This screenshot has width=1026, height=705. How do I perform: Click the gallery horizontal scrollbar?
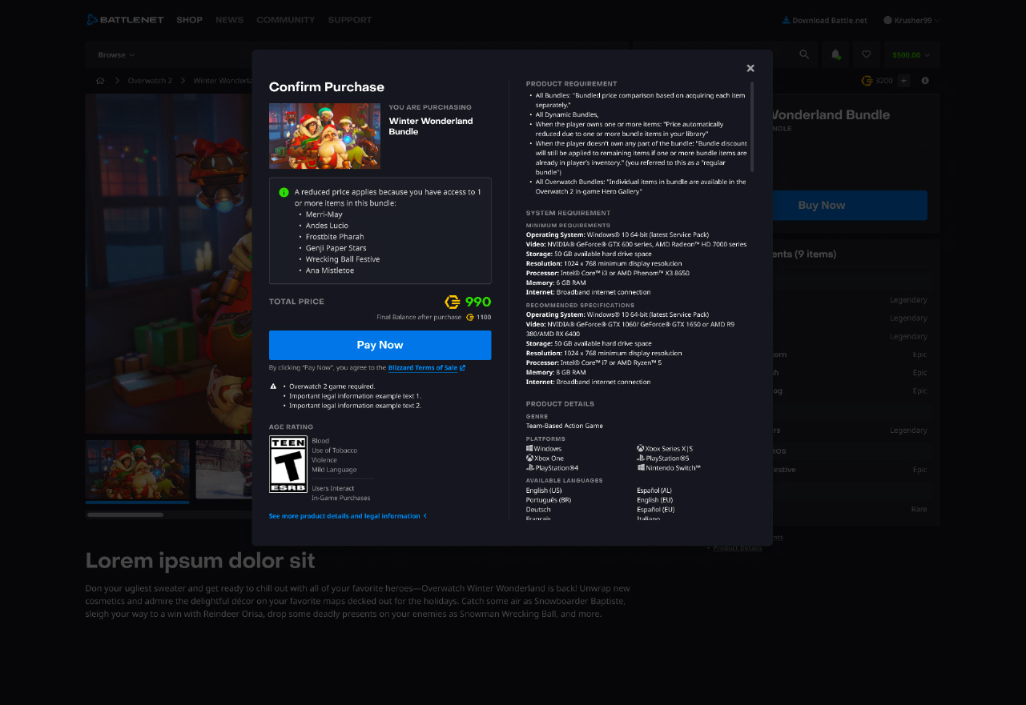(125, 515)
